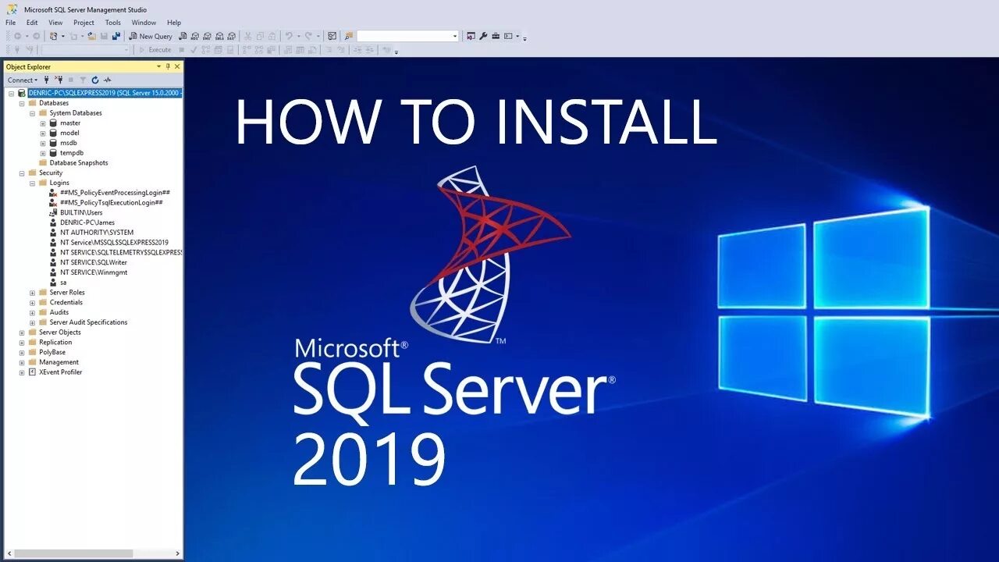Open the Help menu

tap(174, 23)
